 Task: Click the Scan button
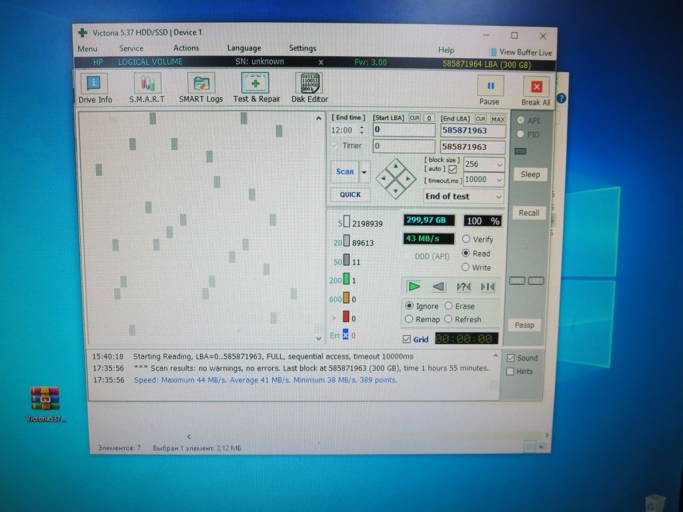click(345, 172)
